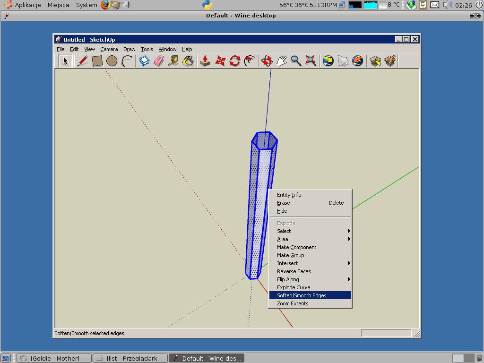Open the Aplikacje panel menu
Viewport: 484px width, 363px height.
click(28, 5)
